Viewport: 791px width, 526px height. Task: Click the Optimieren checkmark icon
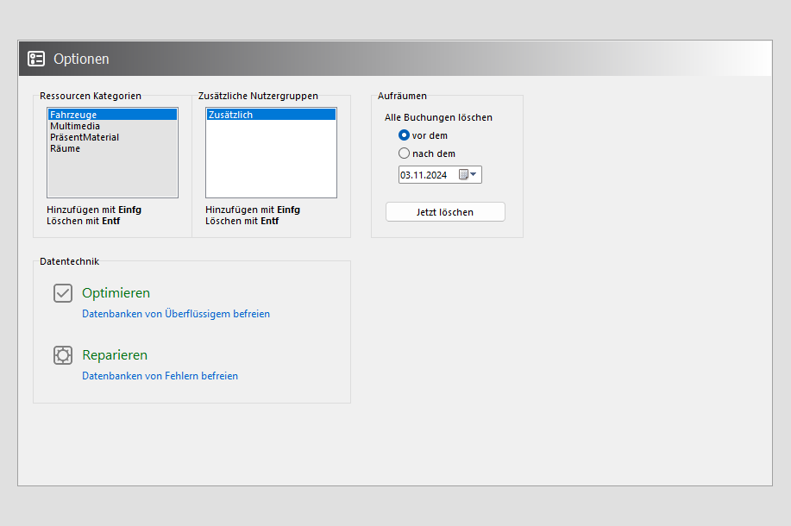click(63, 293)
